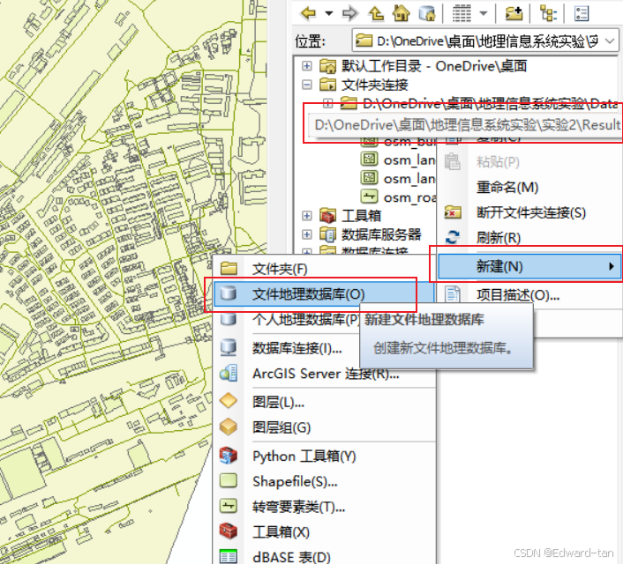Choose 重命名(M) from the context menu

(x=507, y=187)
